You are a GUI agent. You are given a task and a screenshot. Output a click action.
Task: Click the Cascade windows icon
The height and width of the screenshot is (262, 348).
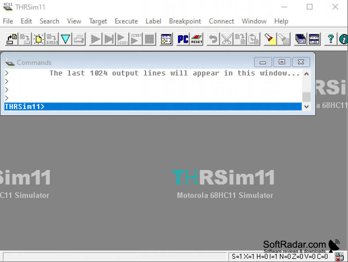tap(301, 39)
